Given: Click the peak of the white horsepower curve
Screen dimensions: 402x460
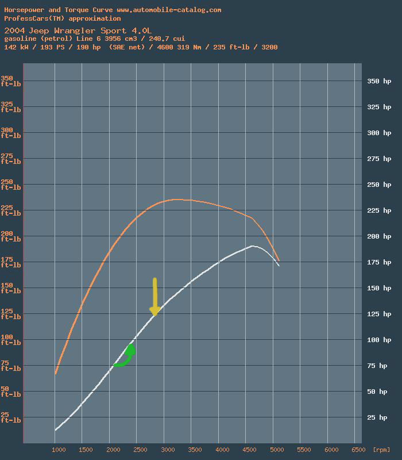Looking at the screenshot, I should [253, 246].
